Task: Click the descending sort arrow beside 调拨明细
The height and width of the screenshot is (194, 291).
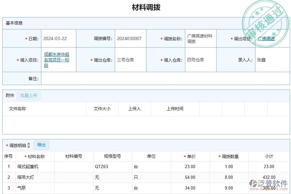Action: pyautogui.click(x=28, y=146)
